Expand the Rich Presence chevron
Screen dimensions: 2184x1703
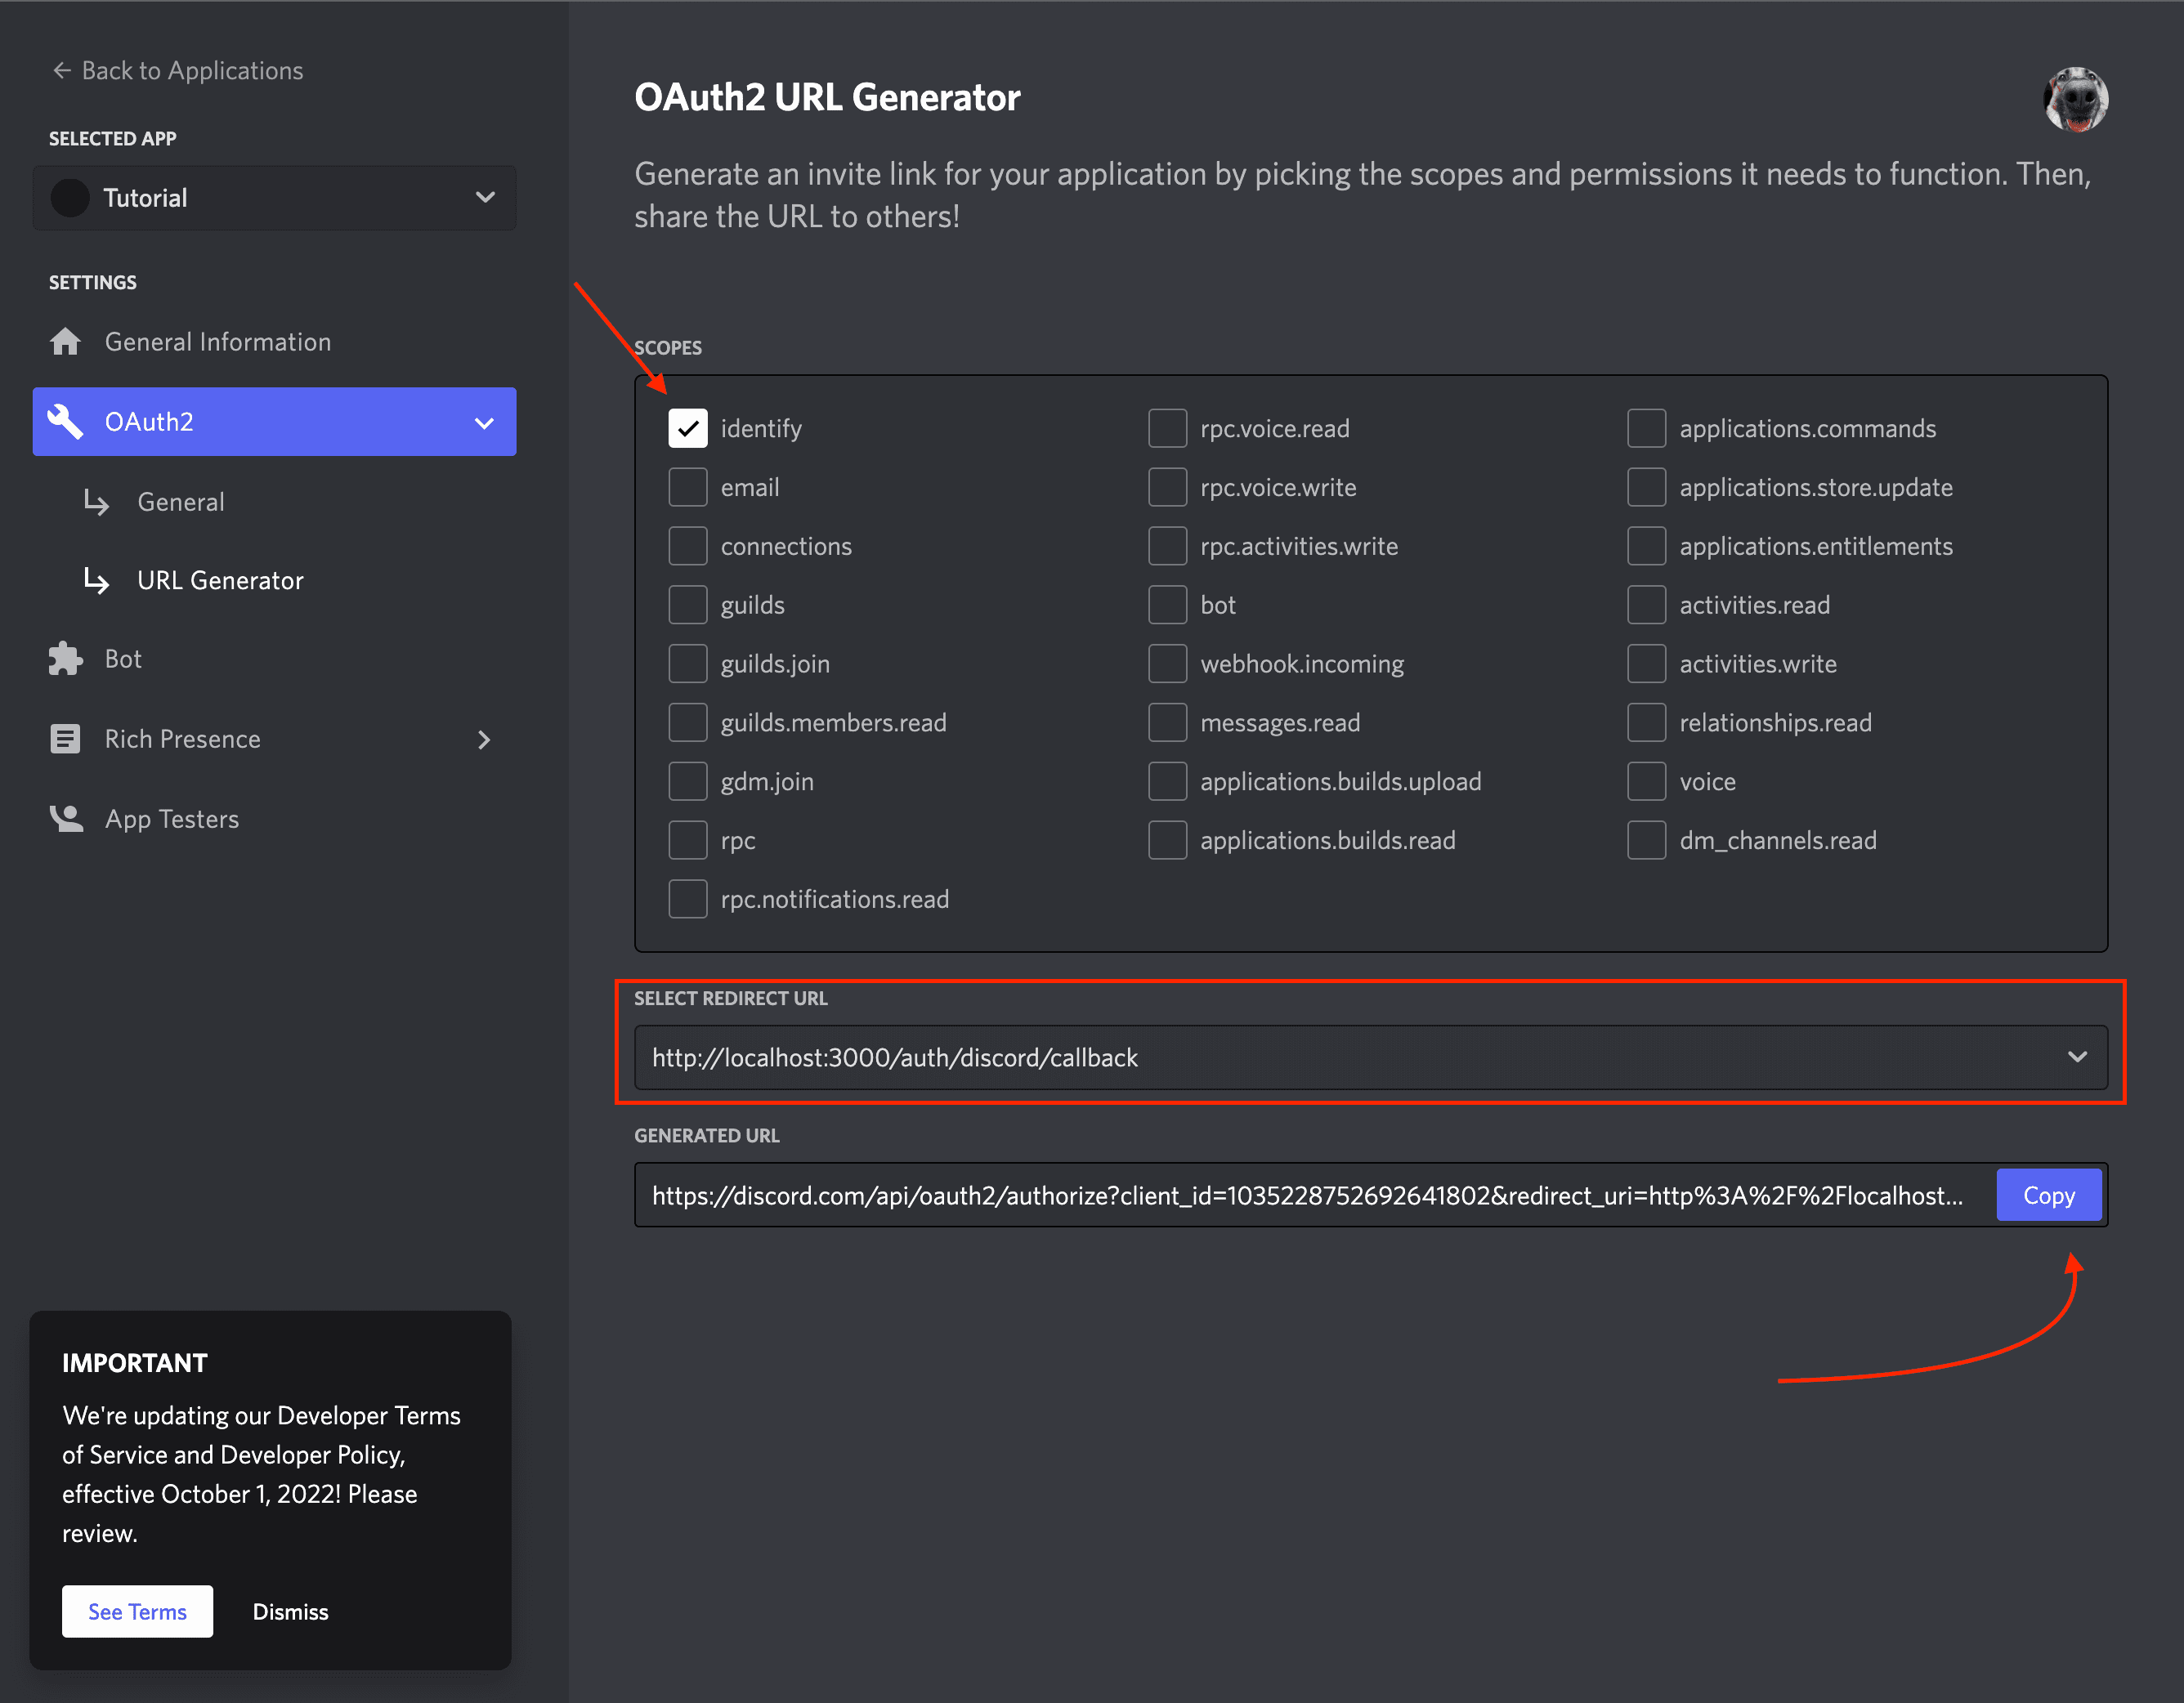pos(484,740)
